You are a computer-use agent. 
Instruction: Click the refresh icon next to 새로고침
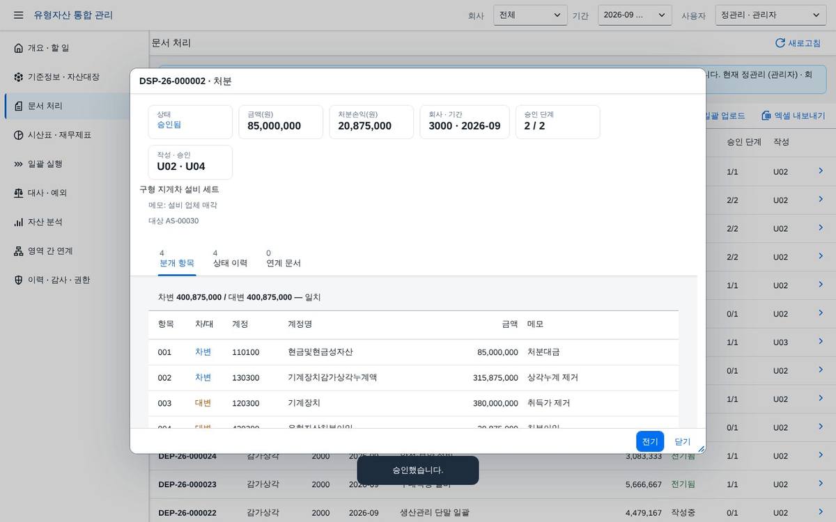point(780,43)
